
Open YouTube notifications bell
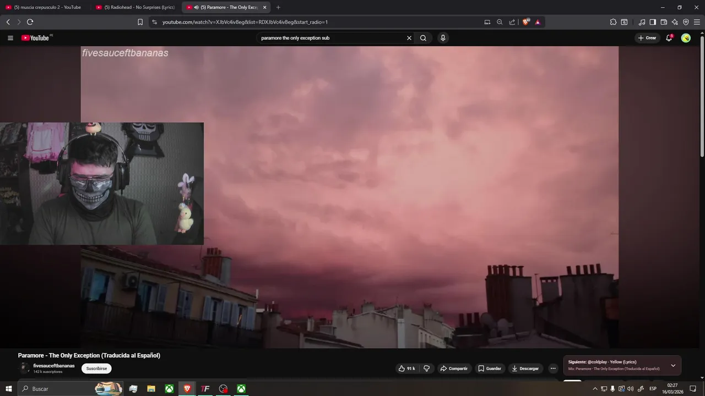(669, 38)
